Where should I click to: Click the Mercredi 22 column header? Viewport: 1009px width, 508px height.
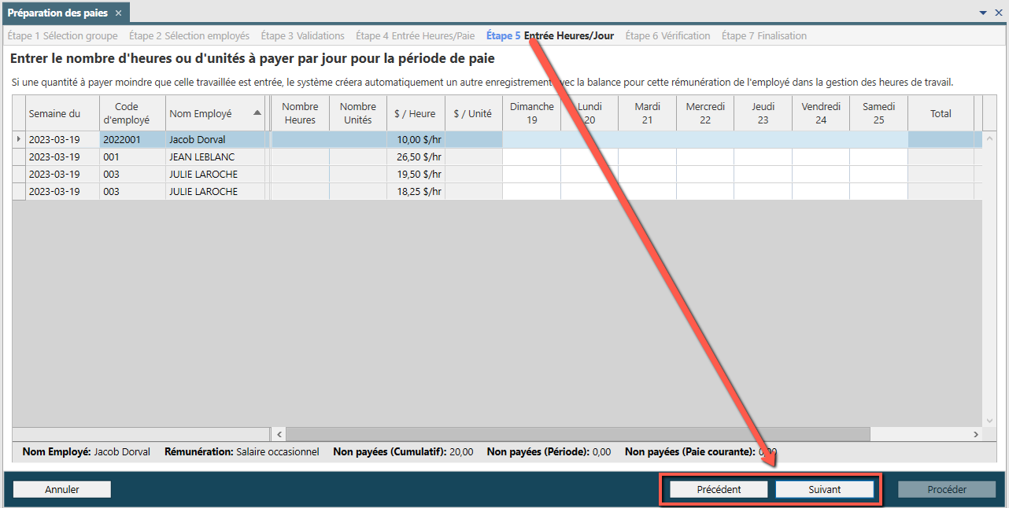(x=705, y=113)
